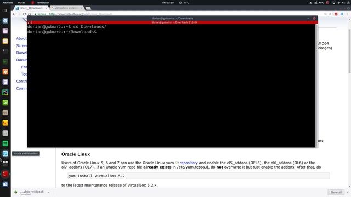Viewport: 351px width, 197px height.
Task: Click the yellow notes dock icon
Action: [x=5, y=41]
